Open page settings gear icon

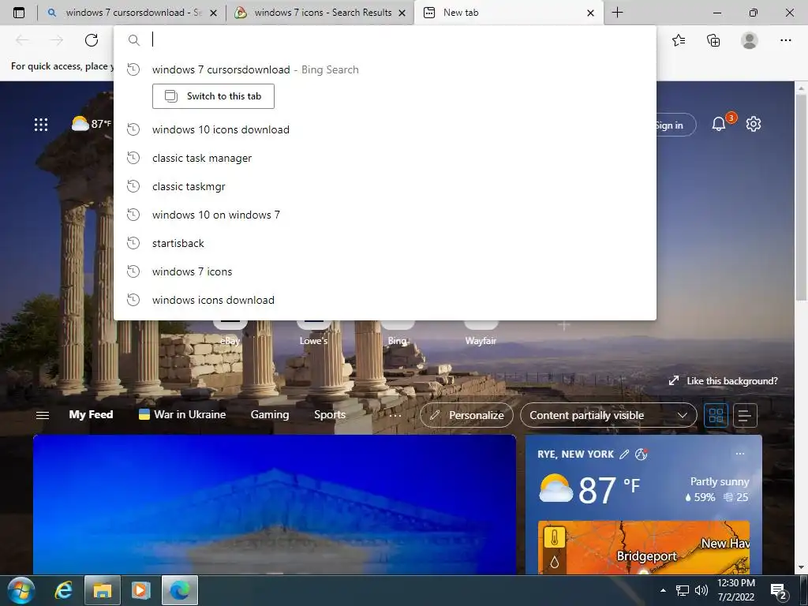(754, 124)
